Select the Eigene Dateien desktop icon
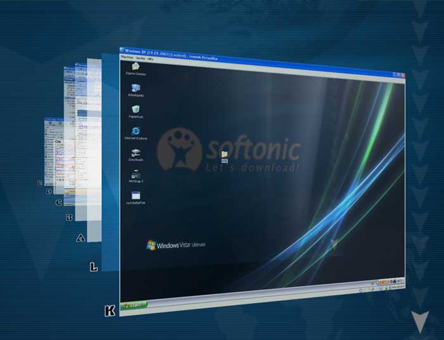Image resolution: width=444 pixels, height=340 pixels. coord(136,69)
